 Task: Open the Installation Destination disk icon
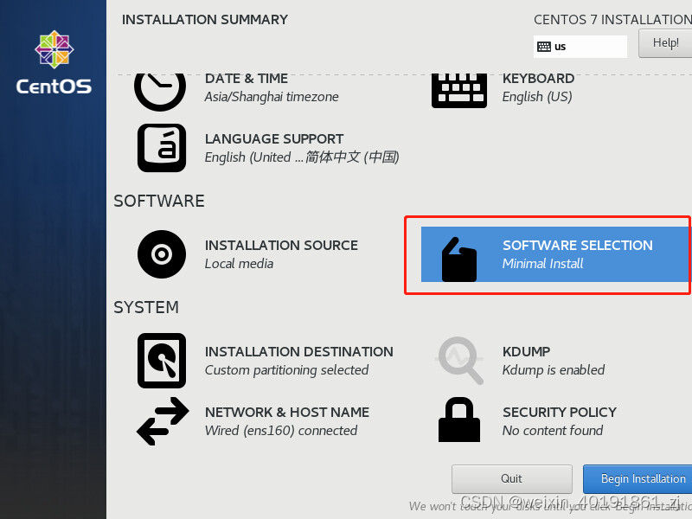(x=161, y=361)
